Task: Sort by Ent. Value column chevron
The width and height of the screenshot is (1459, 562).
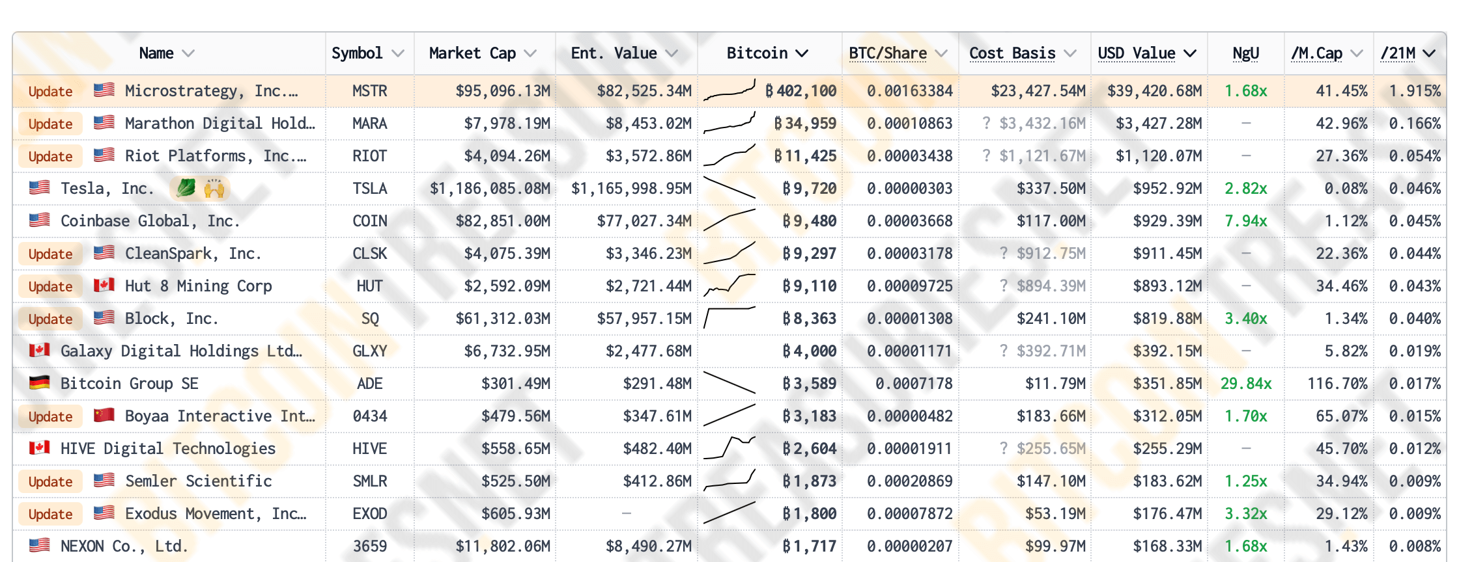Action: click(672, 53)
